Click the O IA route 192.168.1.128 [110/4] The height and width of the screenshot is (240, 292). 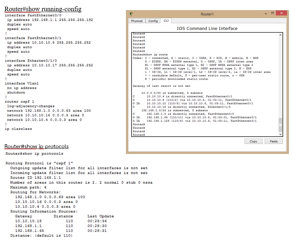pos(195,121)
